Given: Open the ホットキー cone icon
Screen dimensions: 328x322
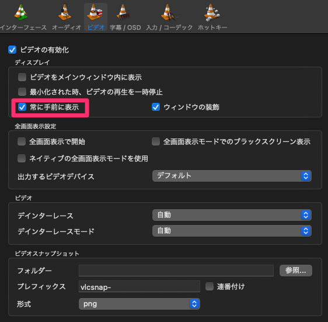Looking at the screenshot, I should 212,13.
